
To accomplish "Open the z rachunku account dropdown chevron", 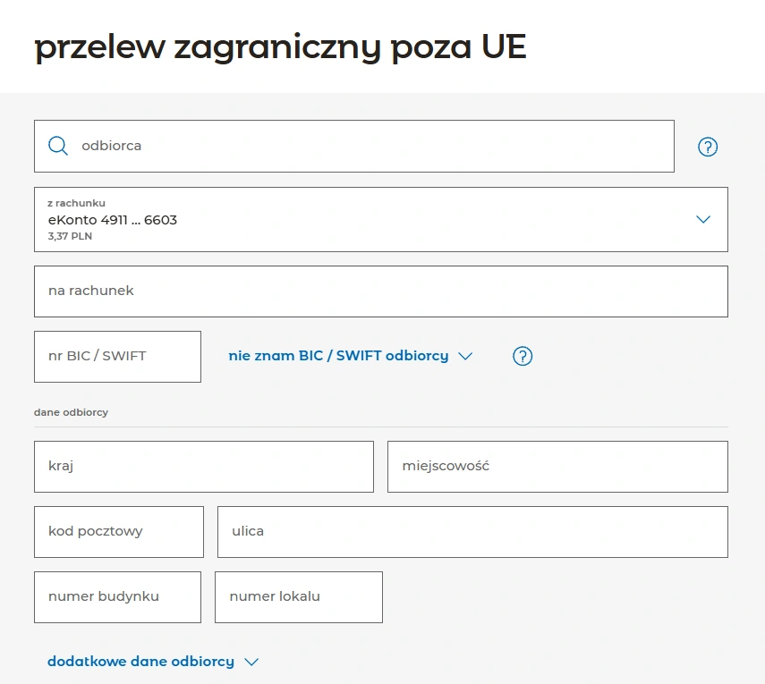I will pos(702,219).
